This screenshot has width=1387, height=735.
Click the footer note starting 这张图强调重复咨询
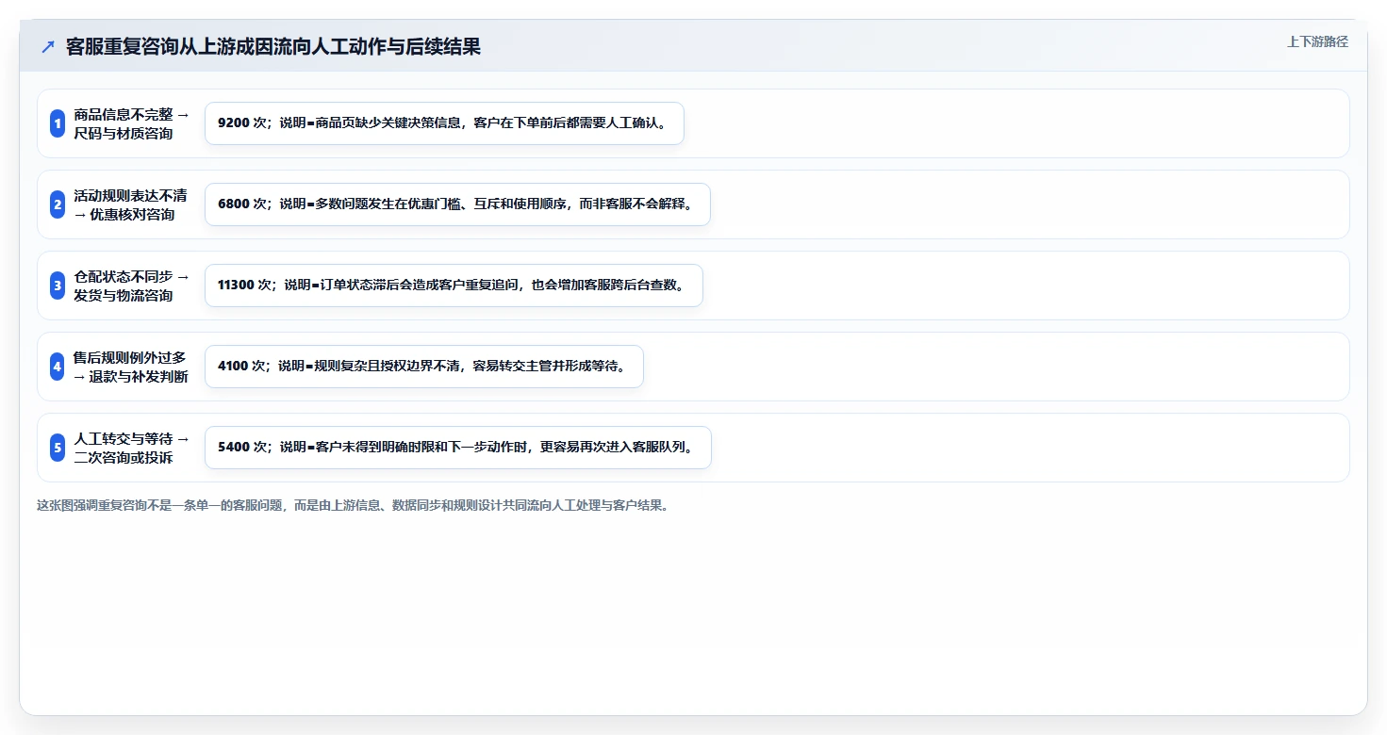(354, 505)
